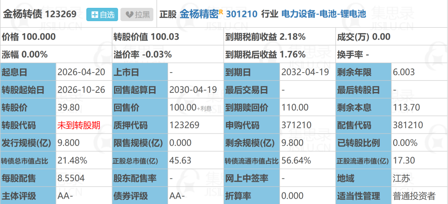Click the 拉黑 blacklist button
This screenshot has height=204, width=448.
pyautogui.click(x=137, y=15)
